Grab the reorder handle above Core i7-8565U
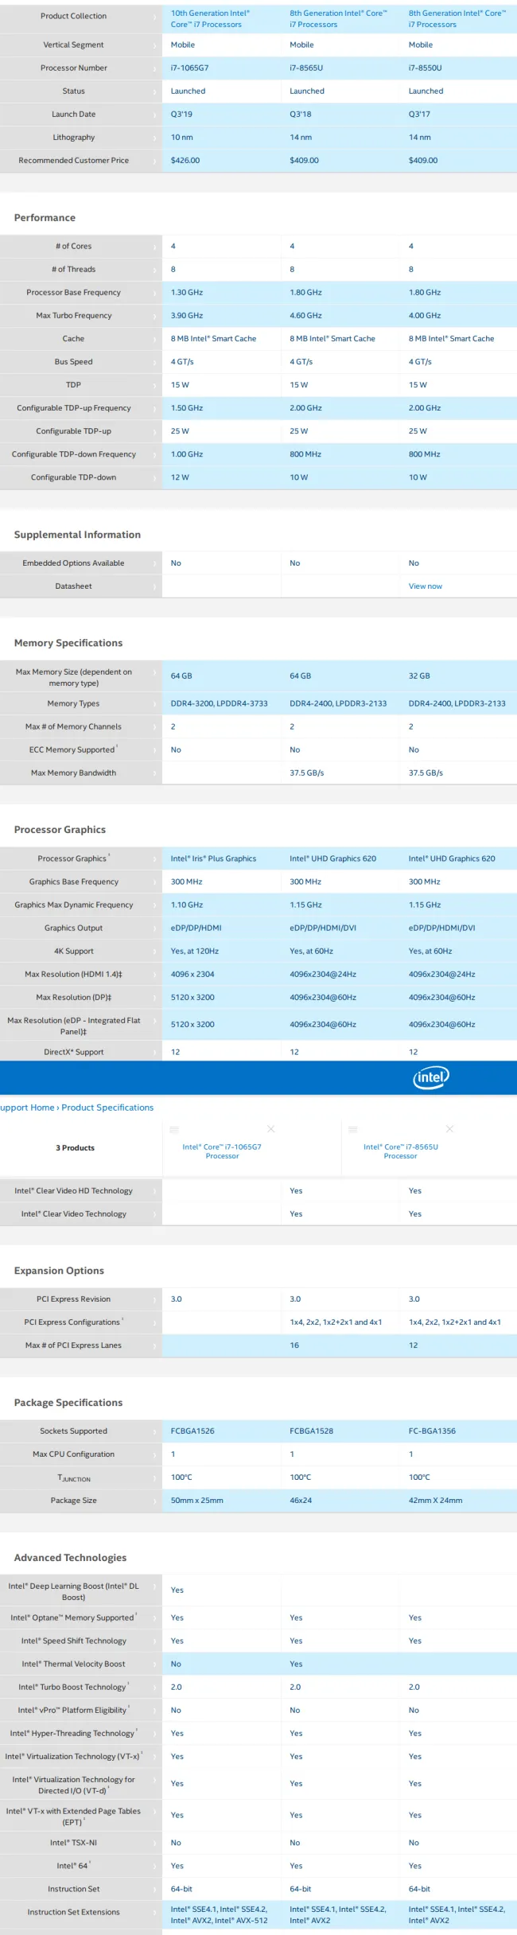This screenshot has width=517, height=1935. click(352, 1129)
